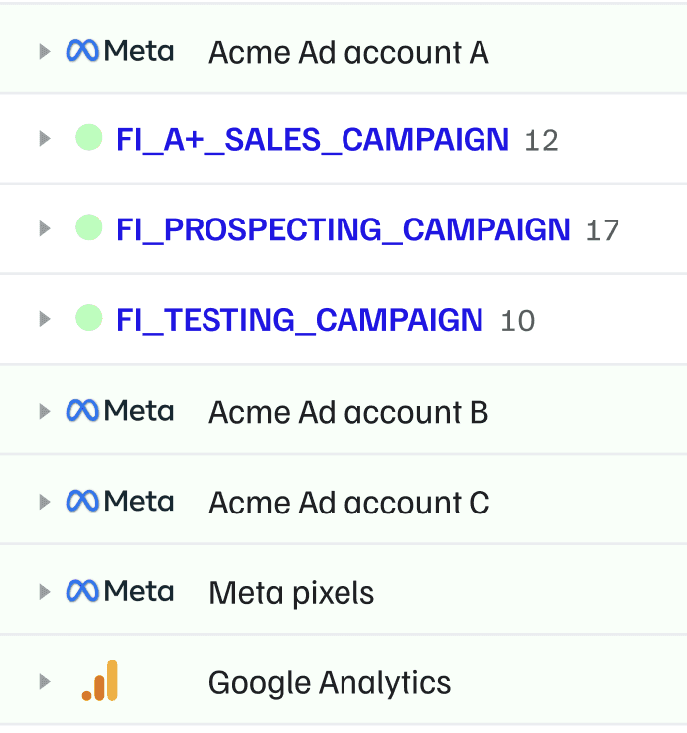
Task: Open the FI_A+_SALES_CAMPAIGN link
Action: (x=313, y=140)
